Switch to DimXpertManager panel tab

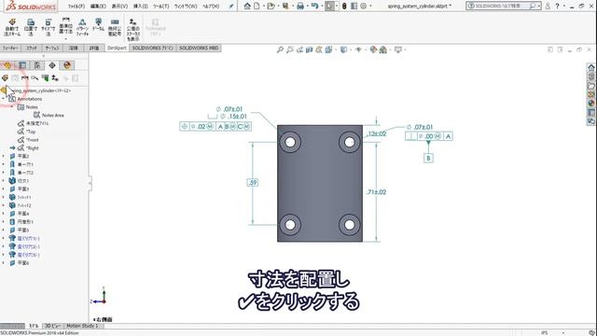[x=52, y=65]
